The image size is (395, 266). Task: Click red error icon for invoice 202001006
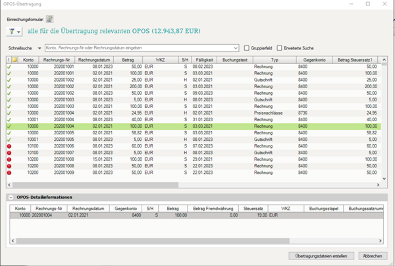point(9,146)
